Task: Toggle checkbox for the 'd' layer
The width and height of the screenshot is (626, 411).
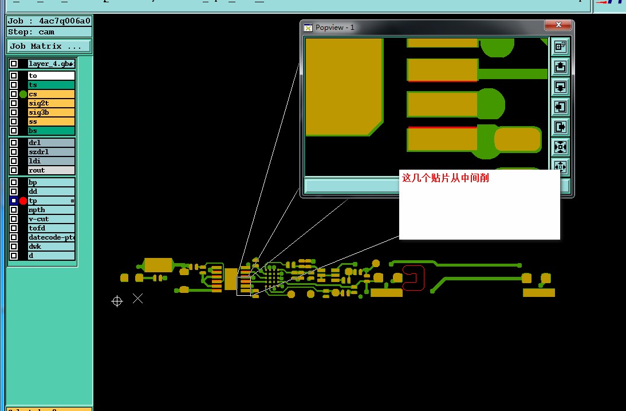Action: tap(14, 256)
